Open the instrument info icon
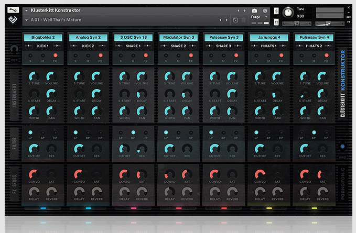This screenshot has width=356, height=233. [x=265, y=10]
